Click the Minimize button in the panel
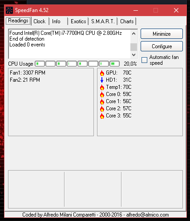The image size is (190, 221). click(x=162, y=34)
